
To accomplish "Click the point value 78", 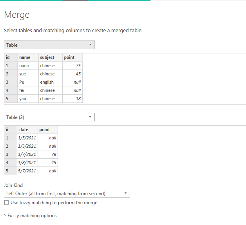I will (x=48, y=154).
